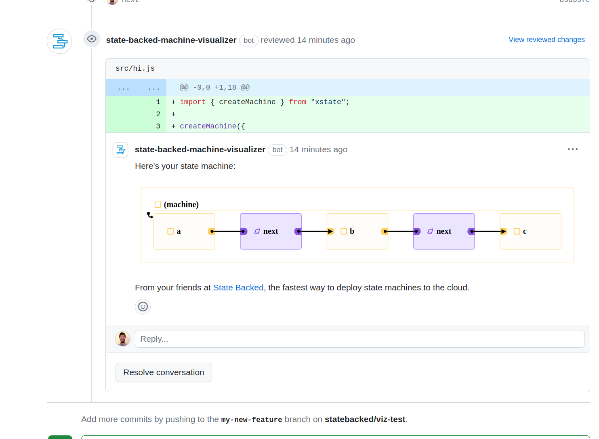The height and width of the screenshot is (439, 599).
Task: Click state-backed-machine-visualizer reviewer name
Action: [171, 40]
